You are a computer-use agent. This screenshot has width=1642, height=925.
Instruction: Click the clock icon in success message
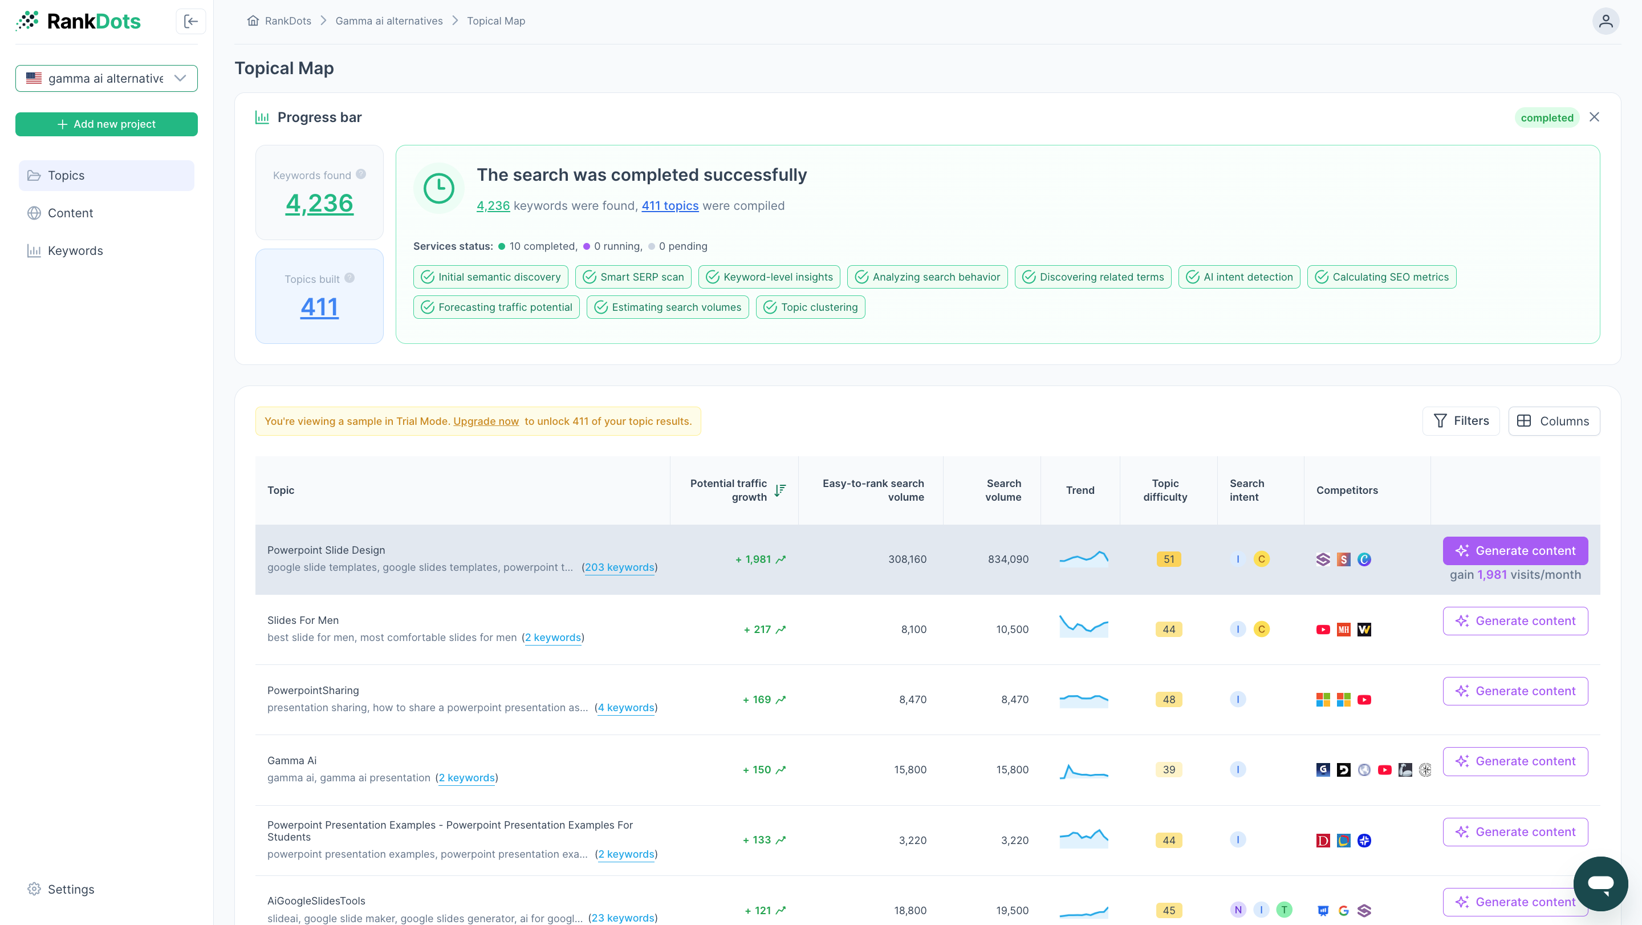[x=438, y=188]
